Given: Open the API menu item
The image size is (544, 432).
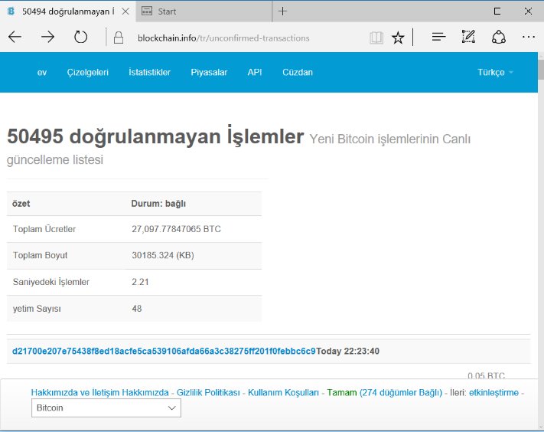Looking at the screenshot, I should pos(255,72).
